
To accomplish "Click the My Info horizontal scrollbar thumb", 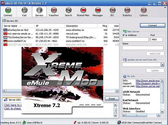I will [x=137, y=115].
